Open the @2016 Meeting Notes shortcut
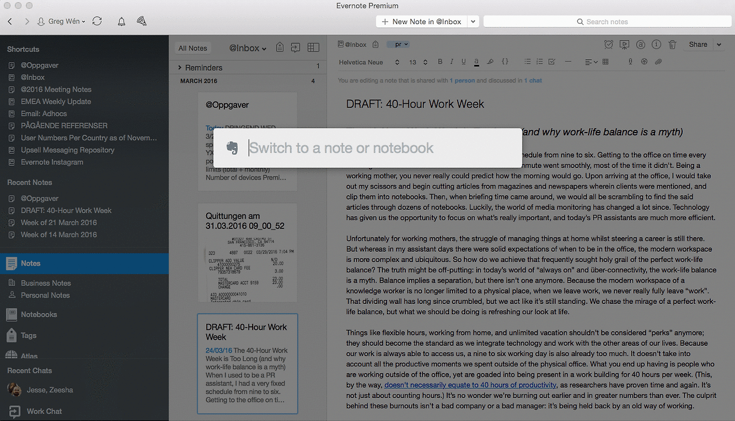This screenshot has height=421, width=735. click(x=56, y=89)
